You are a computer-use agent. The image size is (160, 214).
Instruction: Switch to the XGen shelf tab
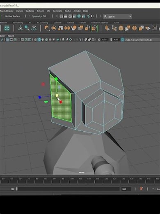pyautogui.click(x=116, y=23)
